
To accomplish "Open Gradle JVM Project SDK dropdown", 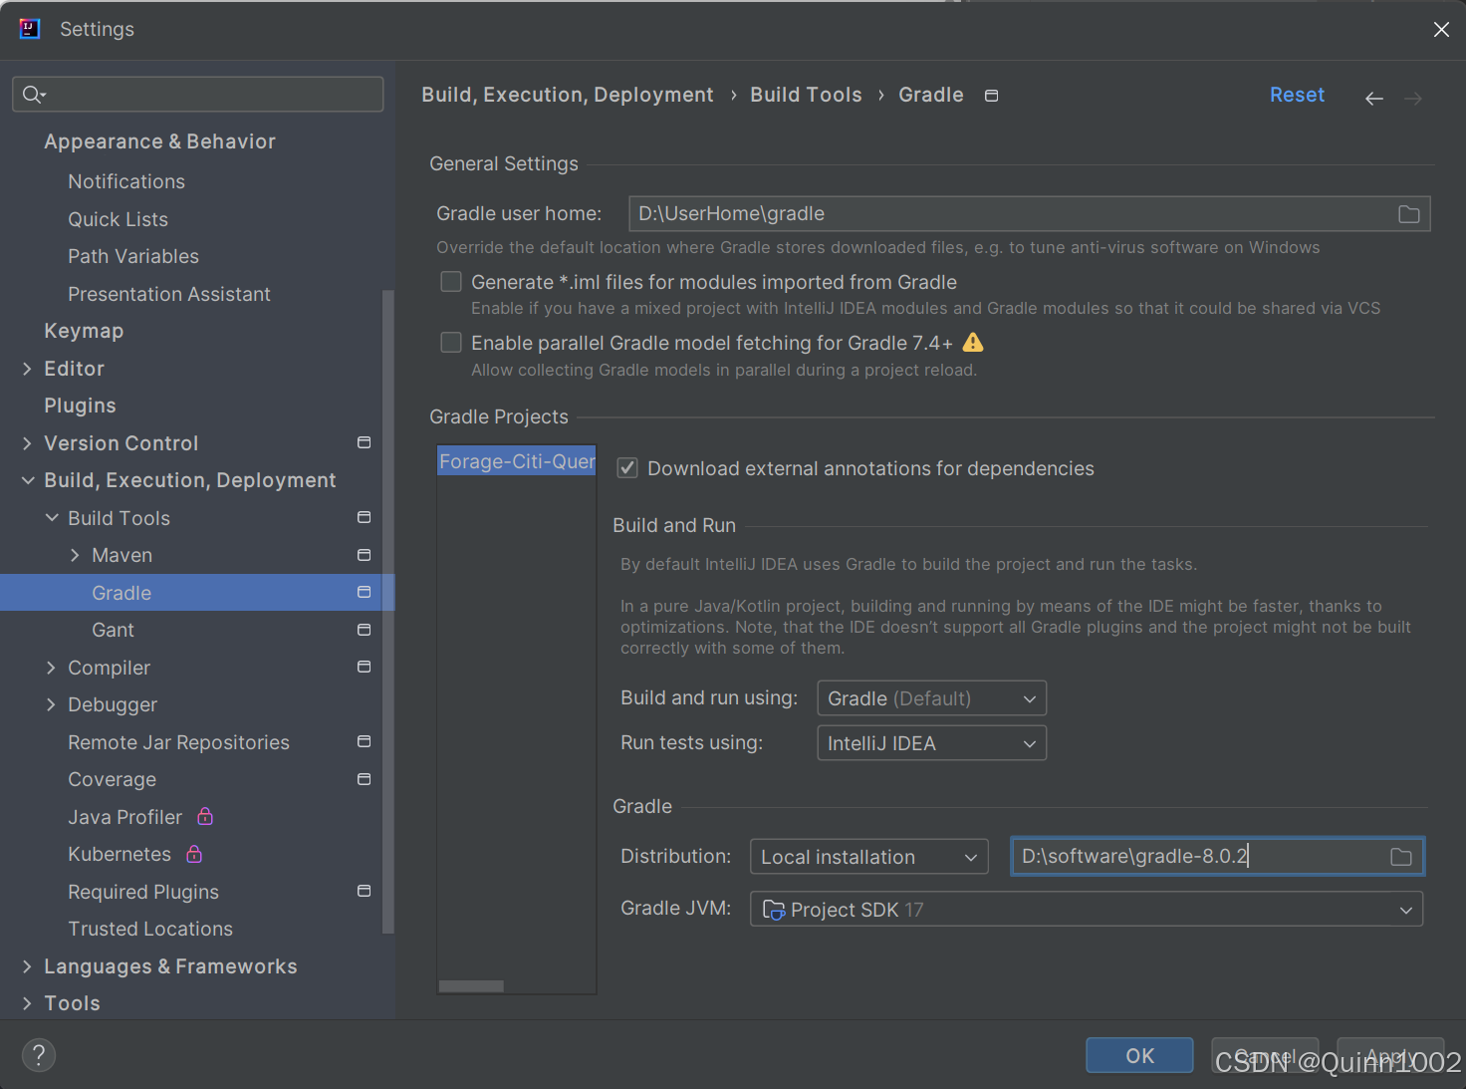I will coord(1087,910).
